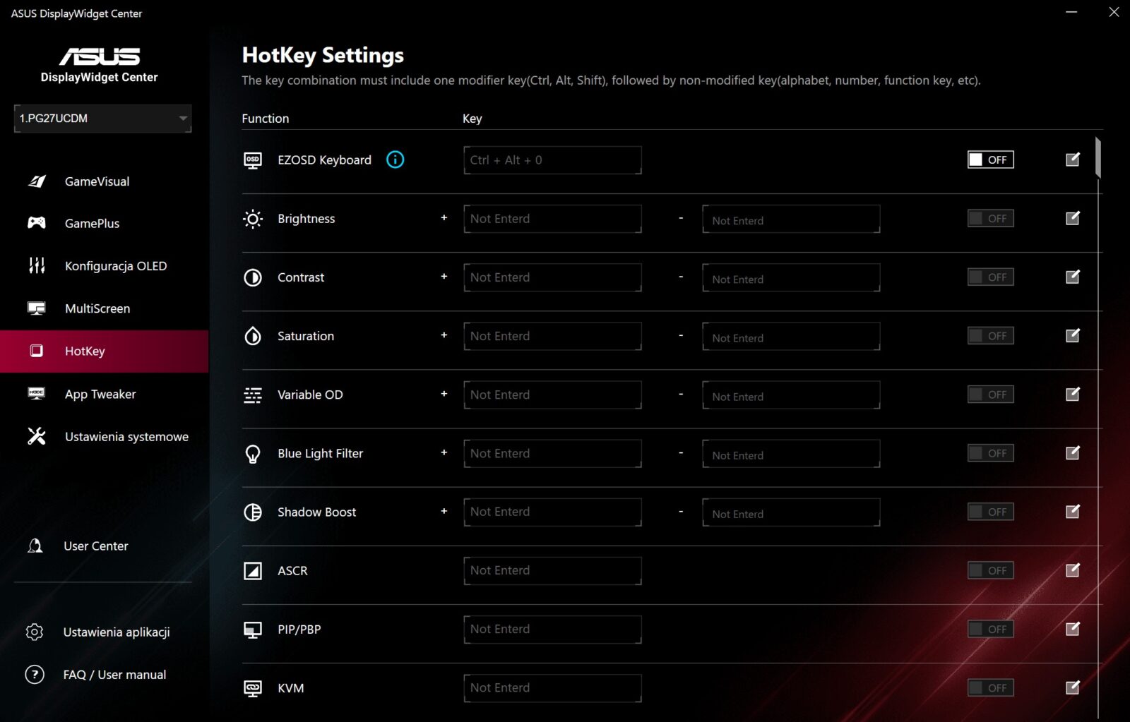This screenshot has width=1130, height=722.
Task: Open the PG27UCDM monitor dropdown
Action: 103,119
